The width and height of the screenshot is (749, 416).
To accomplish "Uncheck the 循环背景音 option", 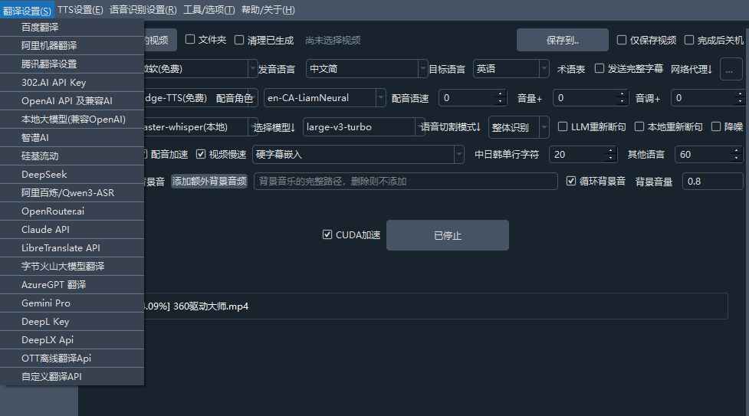I will pos(571,182).
